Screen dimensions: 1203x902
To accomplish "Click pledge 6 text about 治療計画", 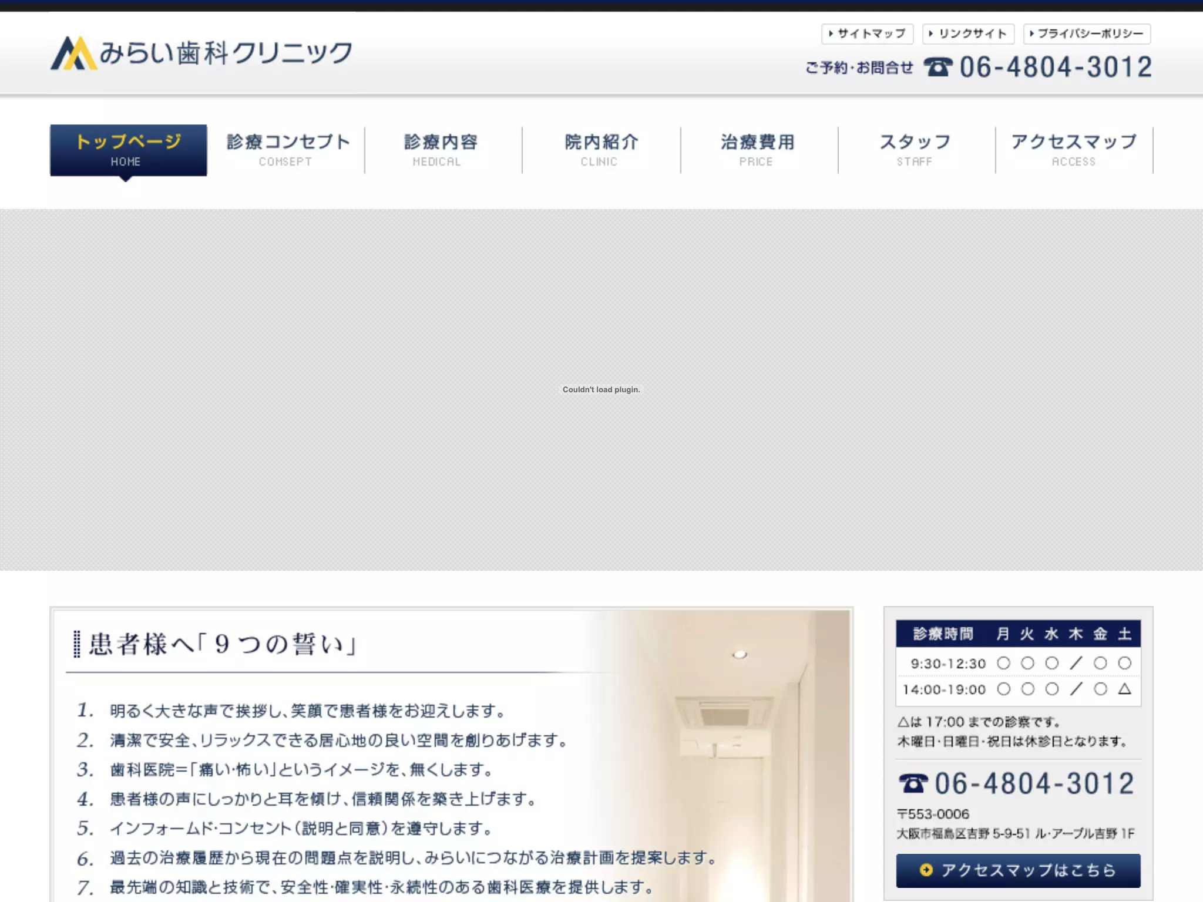I will tap(414, 858).
